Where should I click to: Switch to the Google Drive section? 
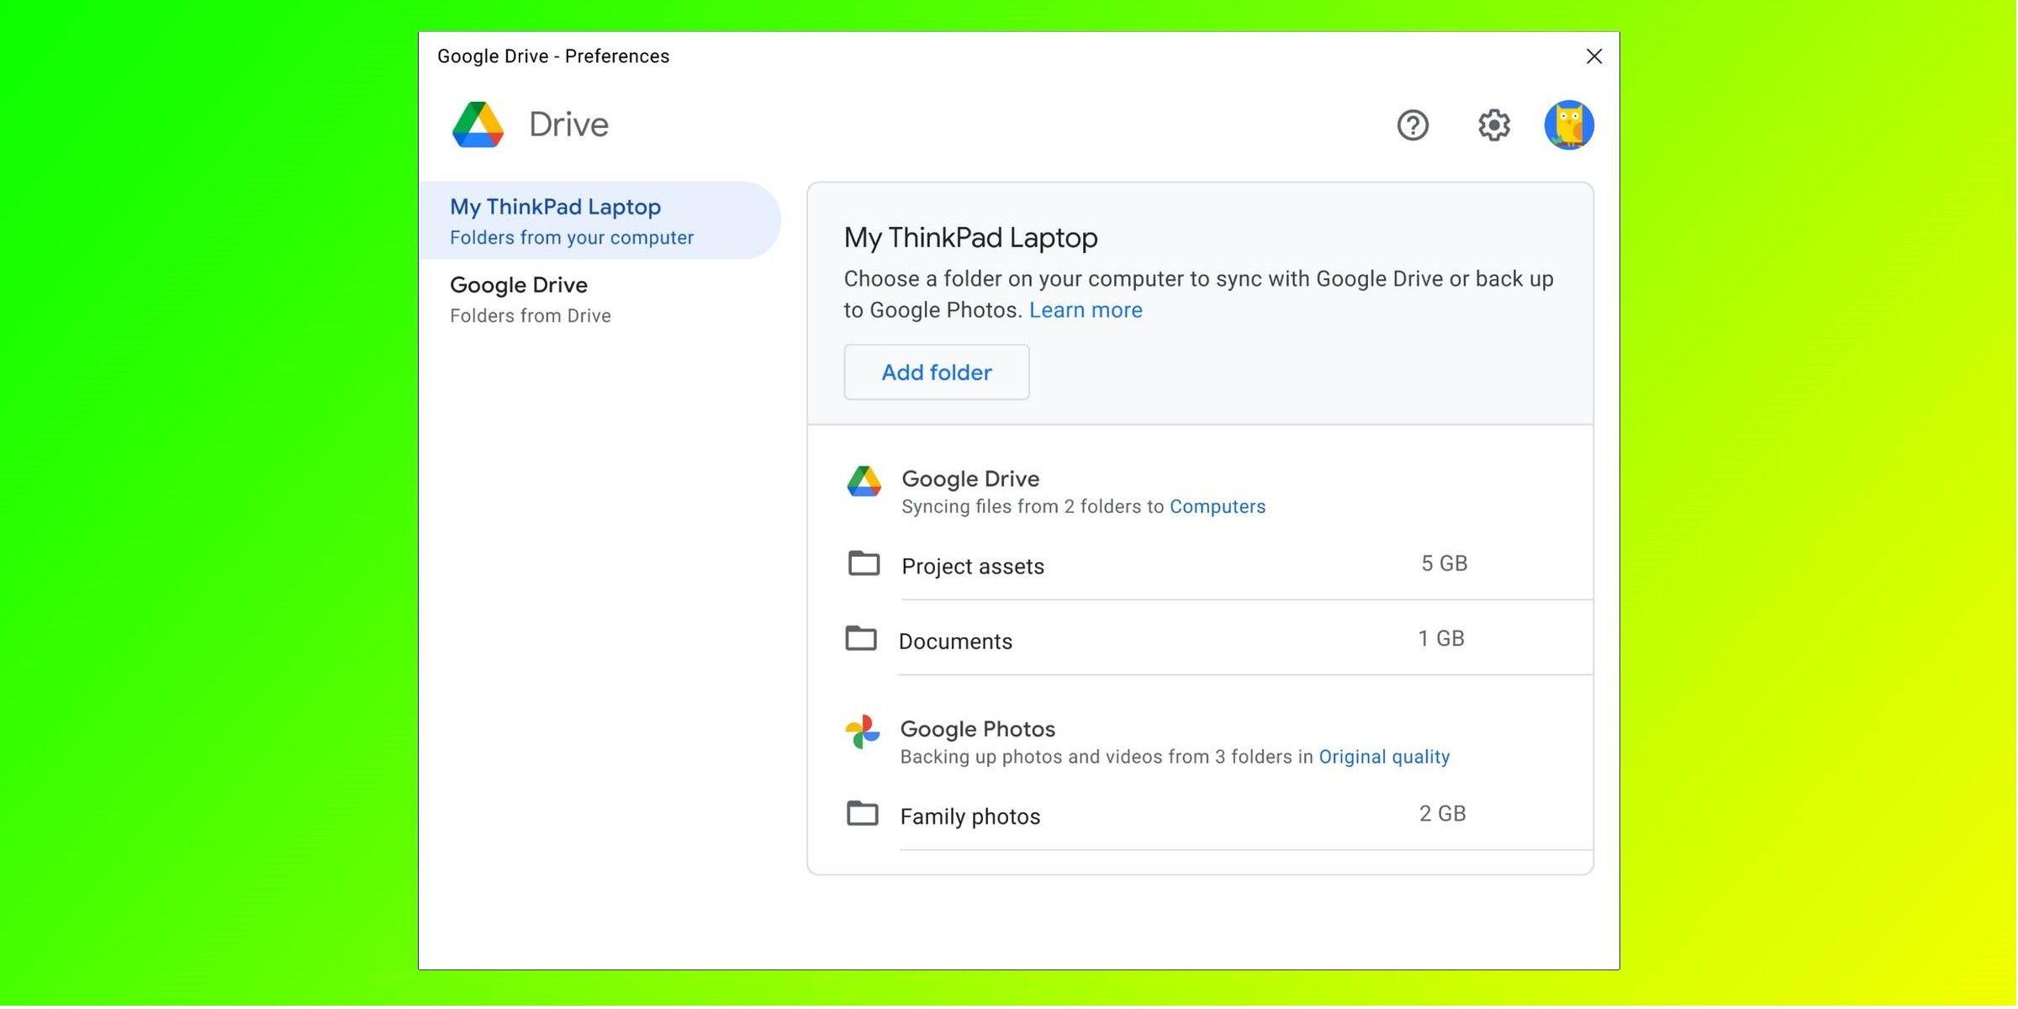518,284
